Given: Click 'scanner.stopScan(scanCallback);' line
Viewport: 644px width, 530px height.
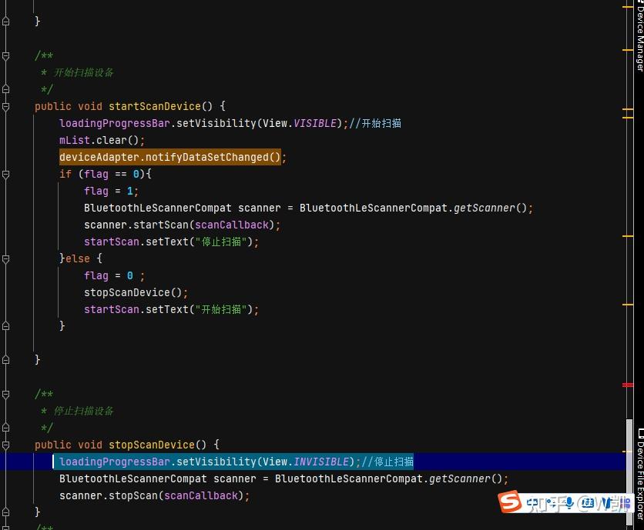Looking at the screenshot, I should (x=154, y=496).
